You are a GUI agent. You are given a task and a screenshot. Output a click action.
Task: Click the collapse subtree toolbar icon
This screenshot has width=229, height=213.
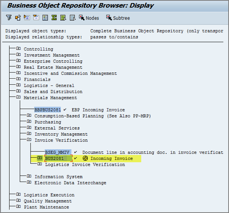pos(36,18)
